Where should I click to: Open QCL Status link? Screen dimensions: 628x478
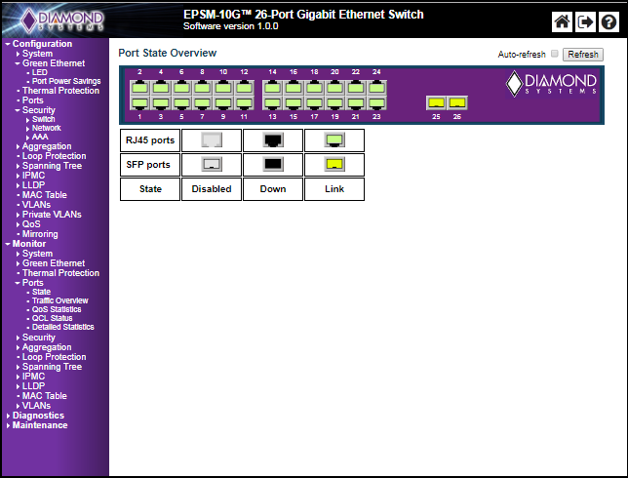(52, 318)
